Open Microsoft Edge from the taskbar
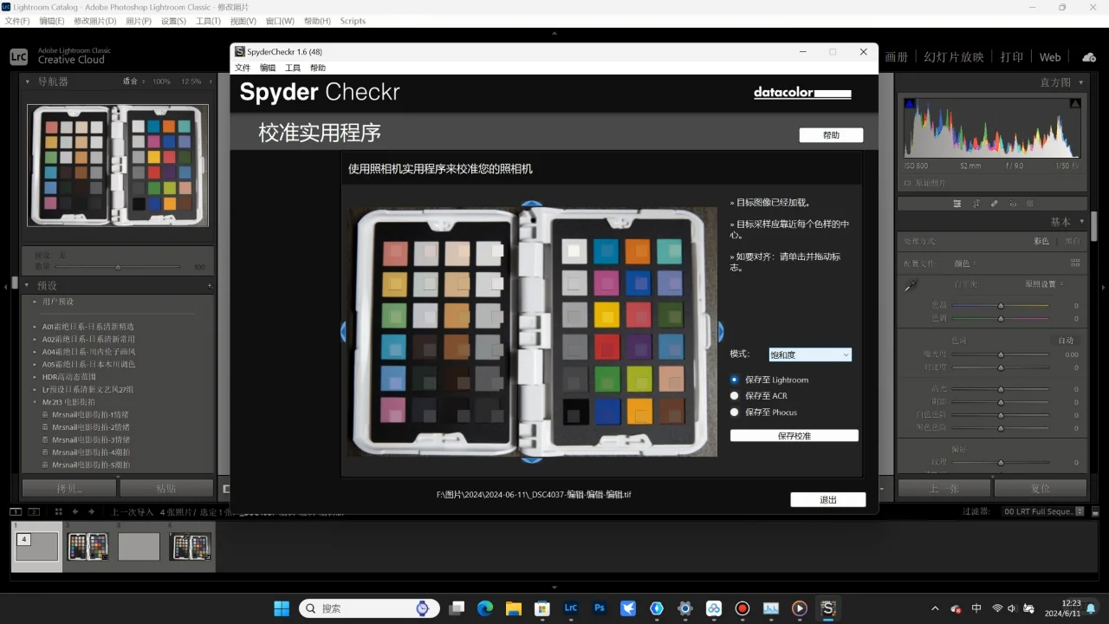This screenshot has height=624, width=1109. pos(484,608)
